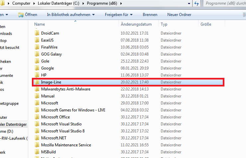Create a folder with Neuer Ordner

(x=179, y=15)
